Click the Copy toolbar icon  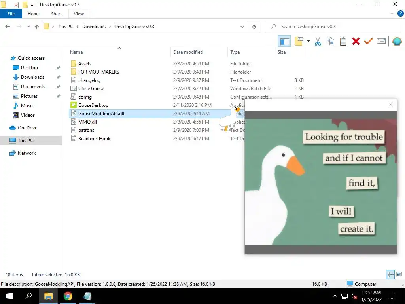[330, 41]
